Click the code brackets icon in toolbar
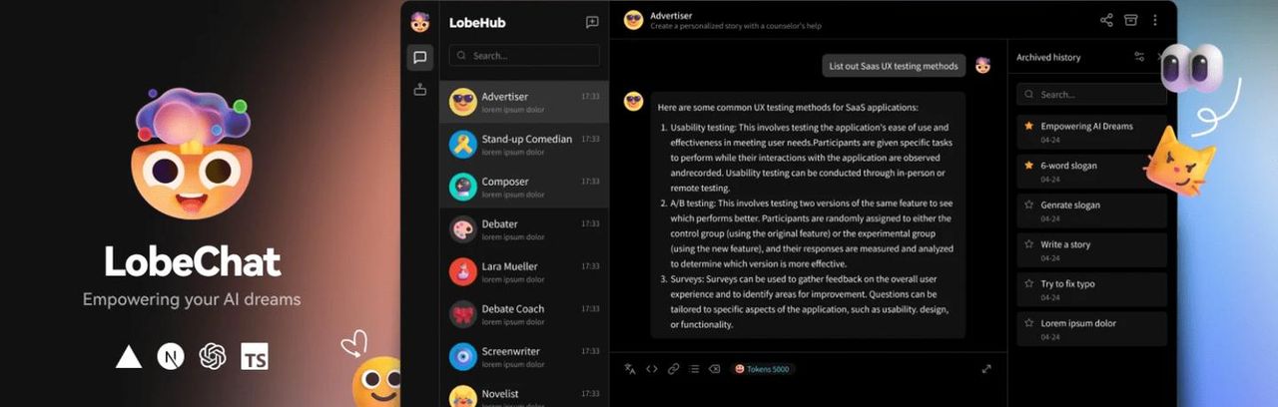 point(652,369)
